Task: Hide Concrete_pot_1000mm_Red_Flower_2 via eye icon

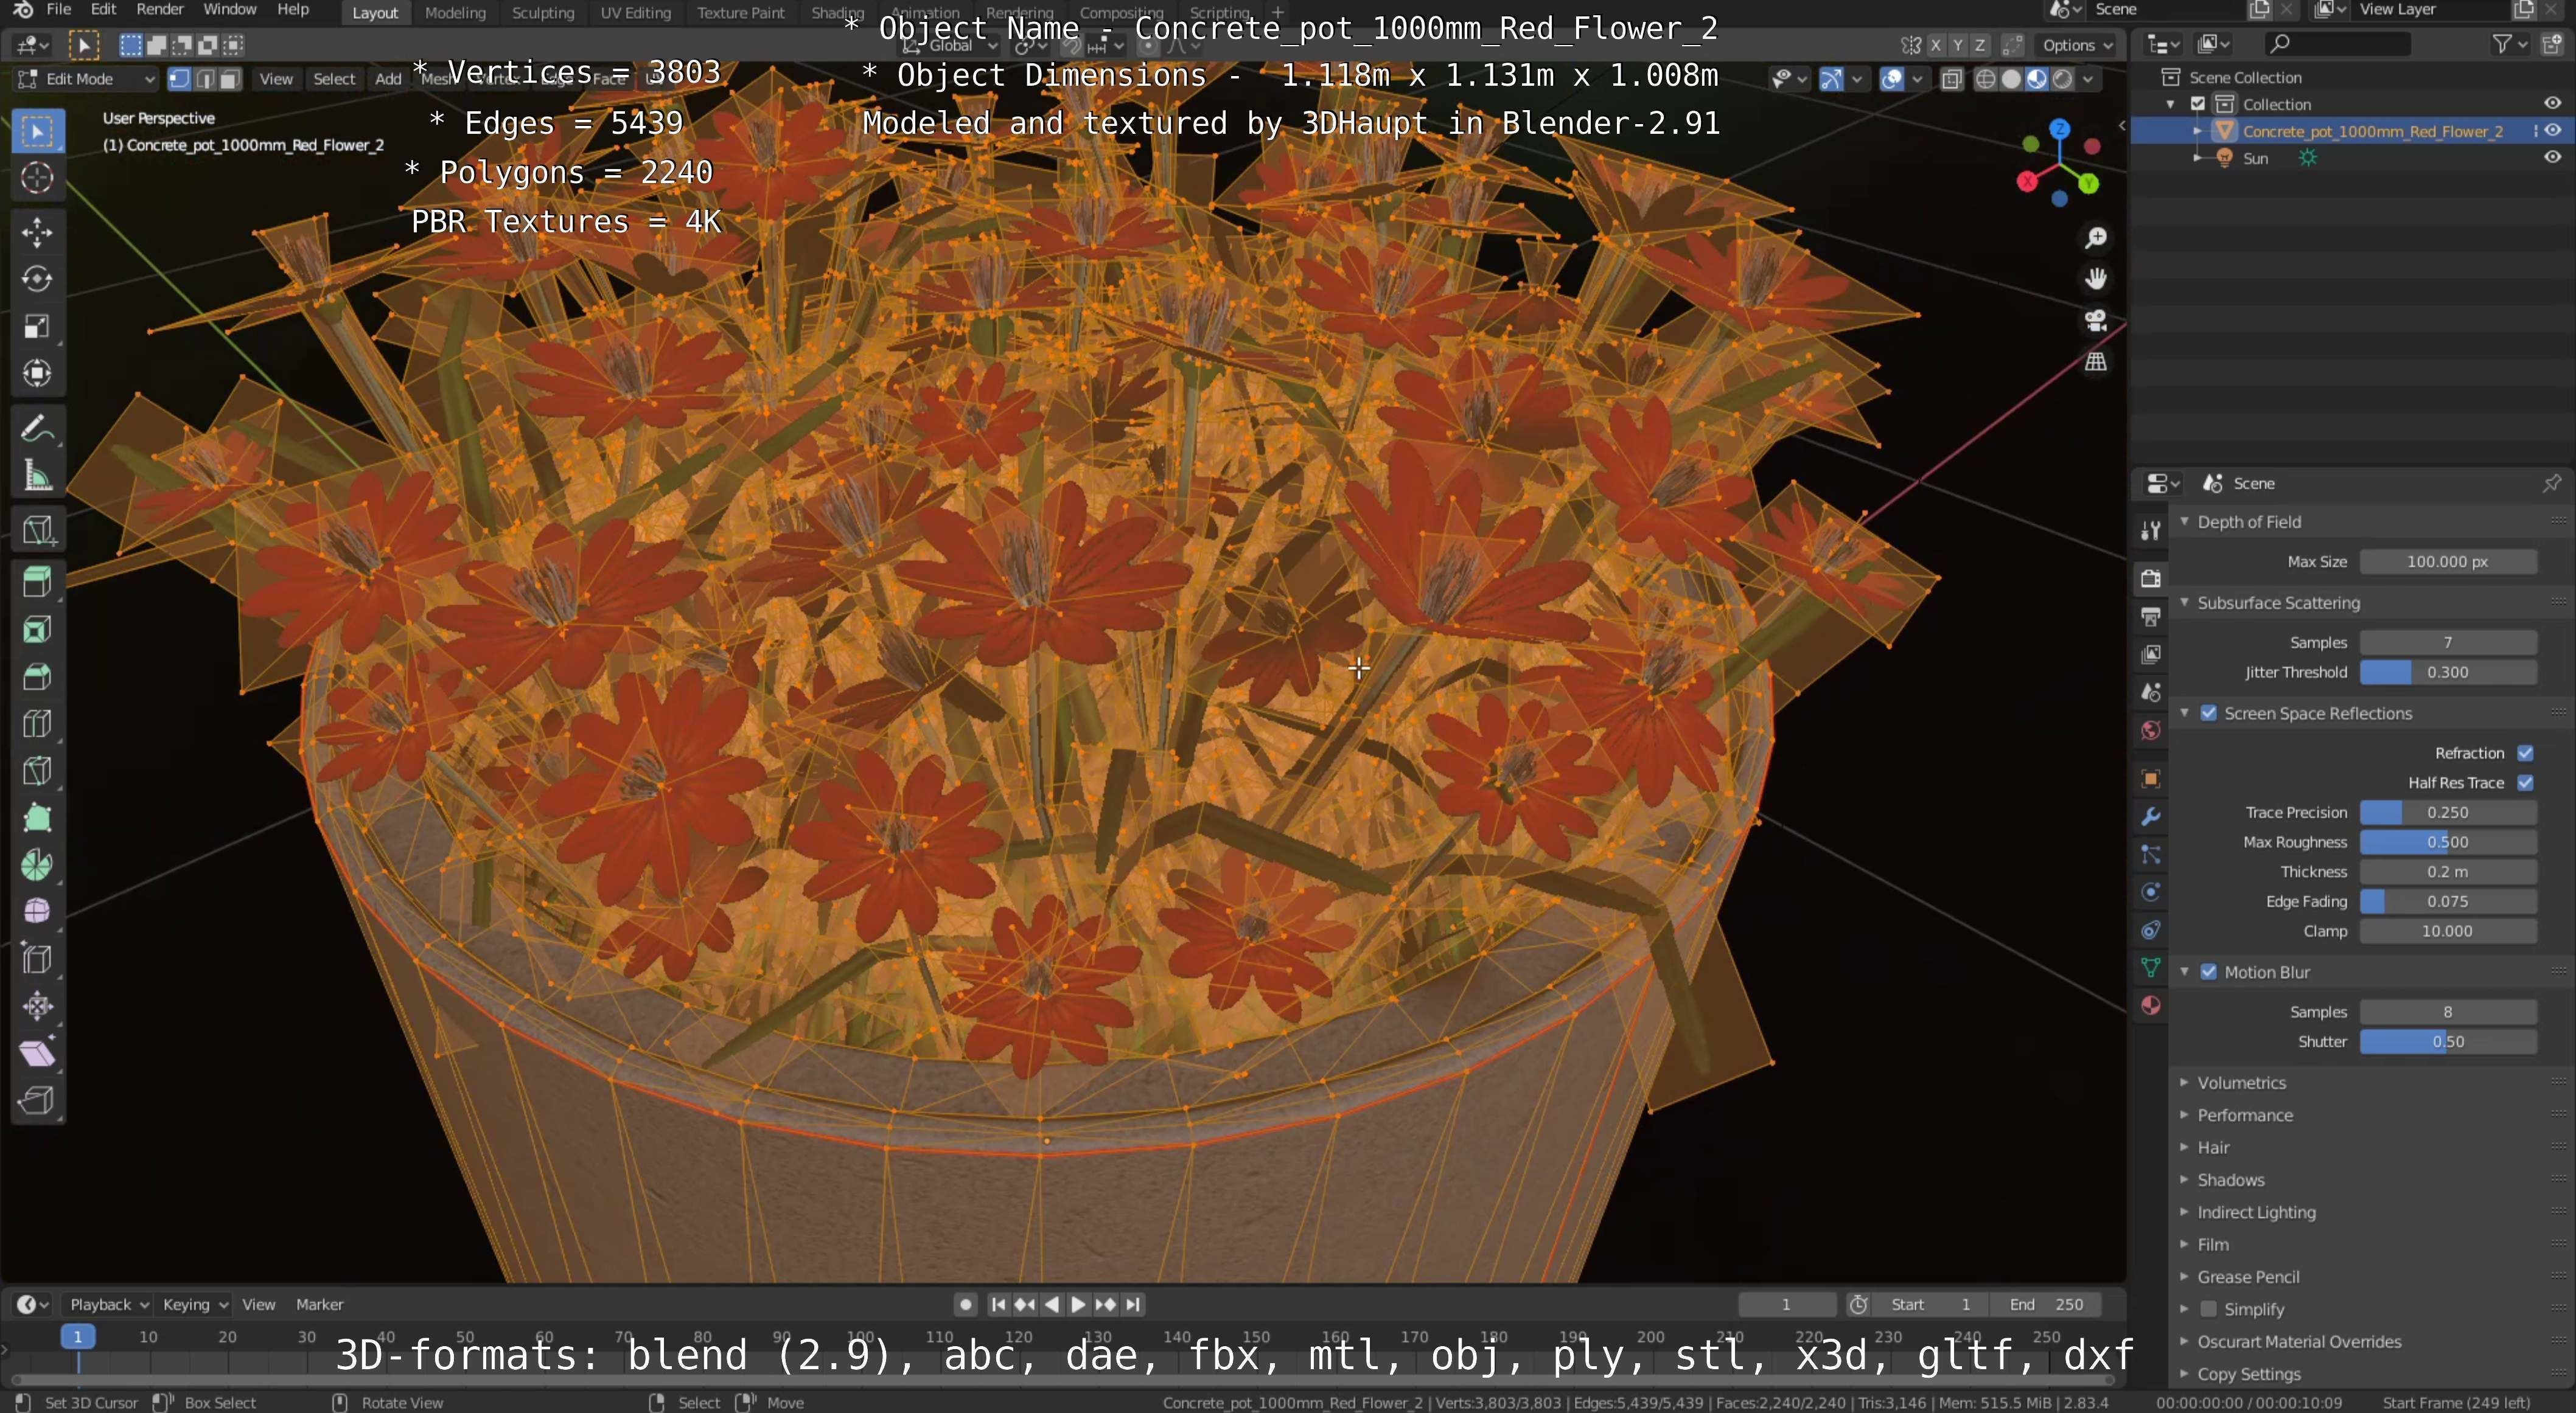Action: [2553, 131]
